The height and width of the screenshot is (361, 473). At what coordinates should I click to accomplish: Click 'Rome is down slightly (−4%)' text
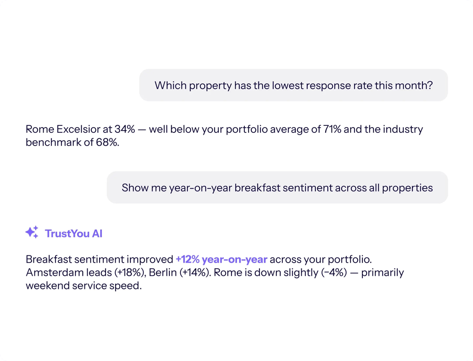[x=280, y=273]
